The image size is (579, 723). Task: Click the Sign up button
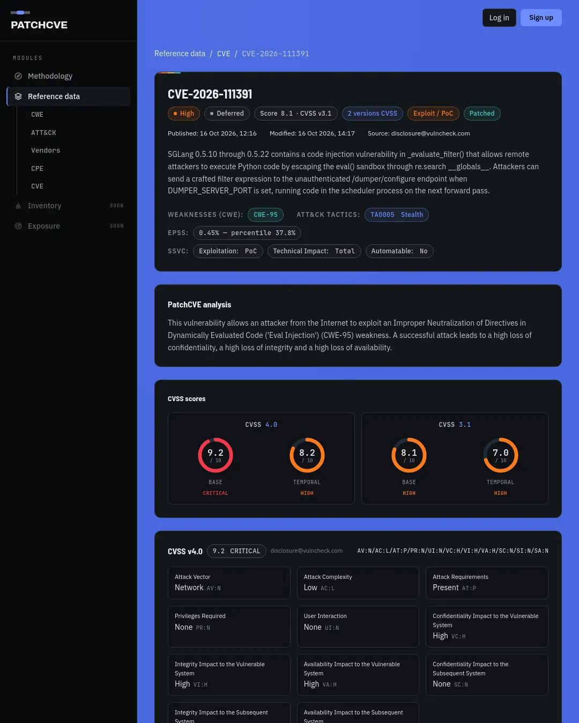point(541,18)
